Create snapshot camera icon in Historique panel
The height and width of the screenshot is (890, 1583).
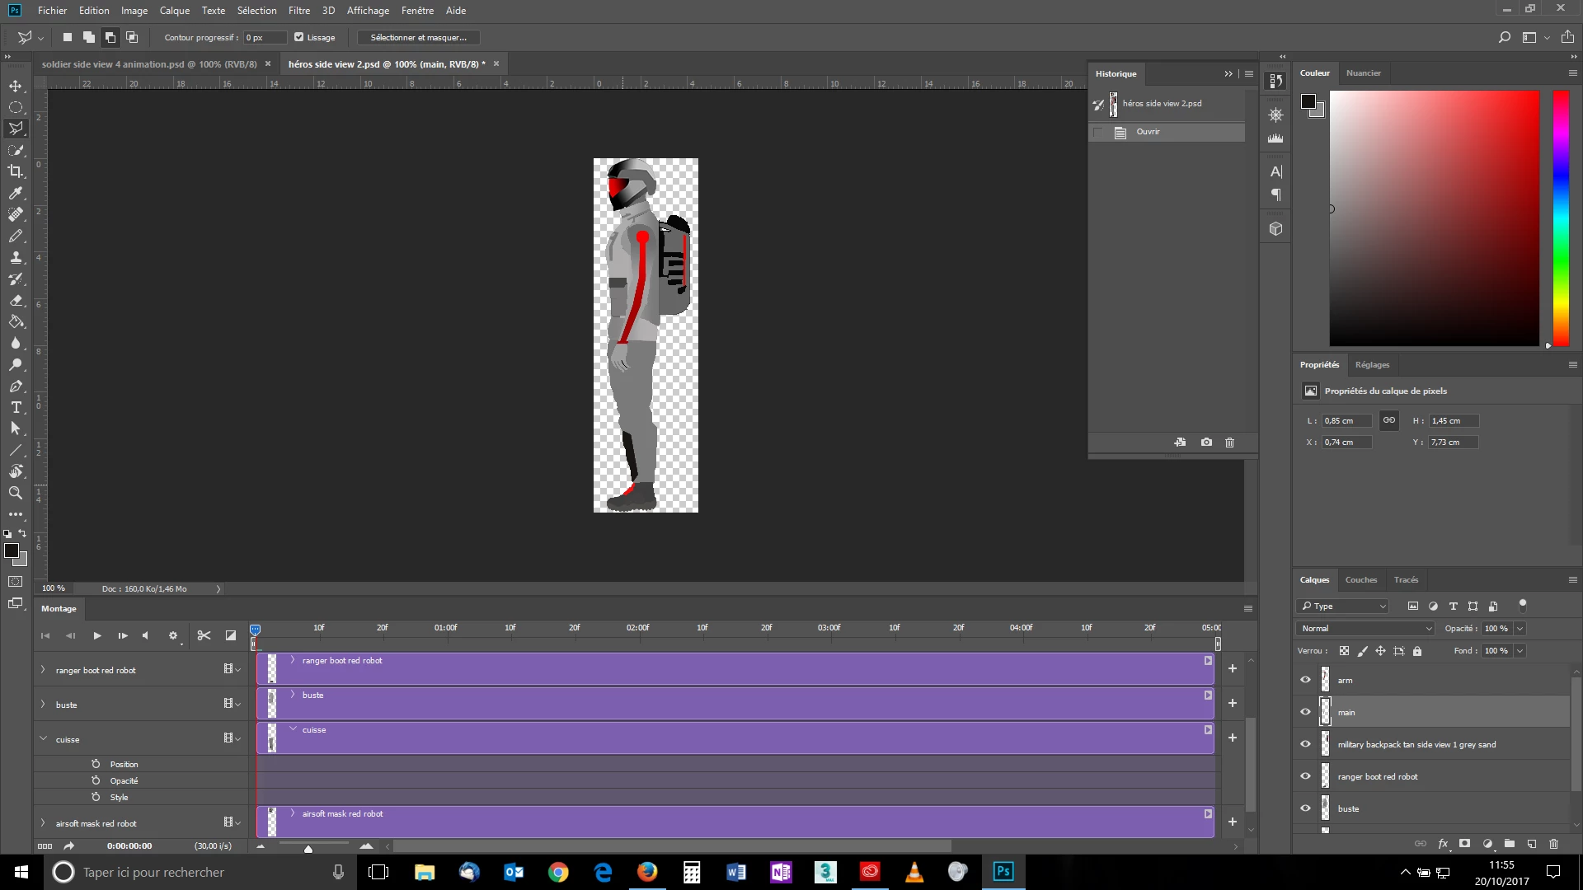click(1206, 443)
